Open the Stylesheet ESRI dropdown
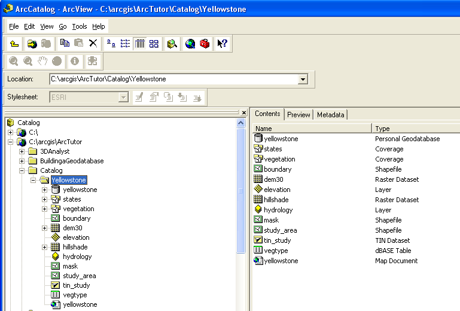This screenshot has width=460, height=311. point(123,97)
